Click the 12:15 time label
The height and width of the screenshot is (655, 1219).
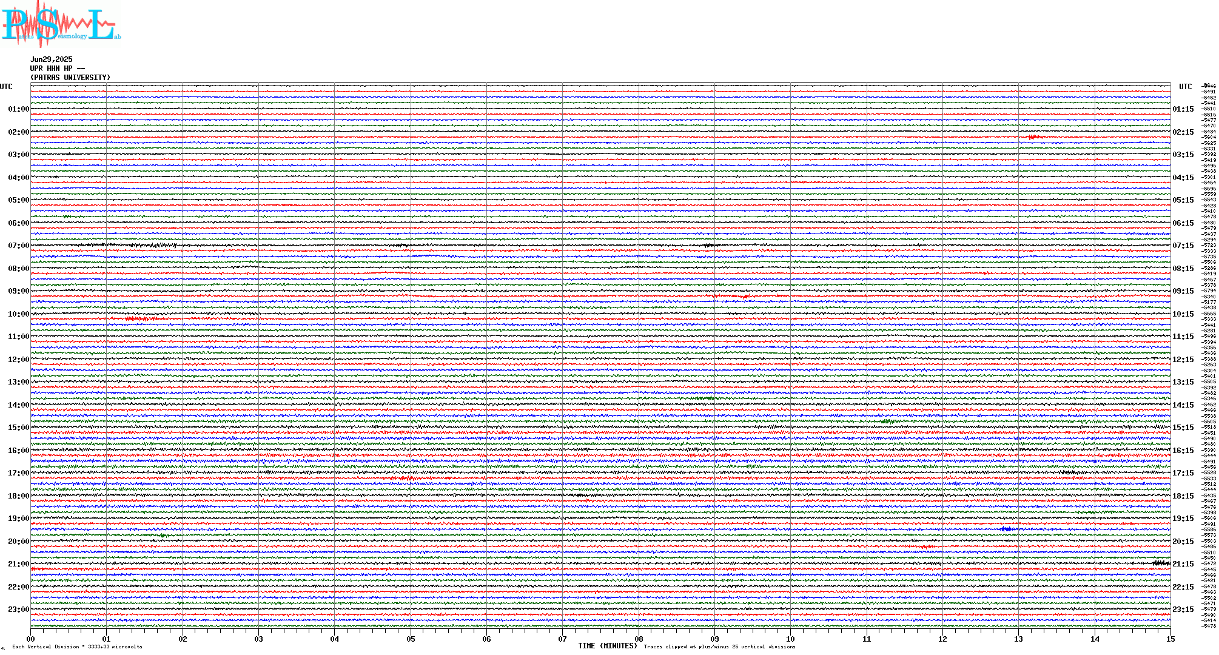pyautogui.click(x=1183, y=360)
